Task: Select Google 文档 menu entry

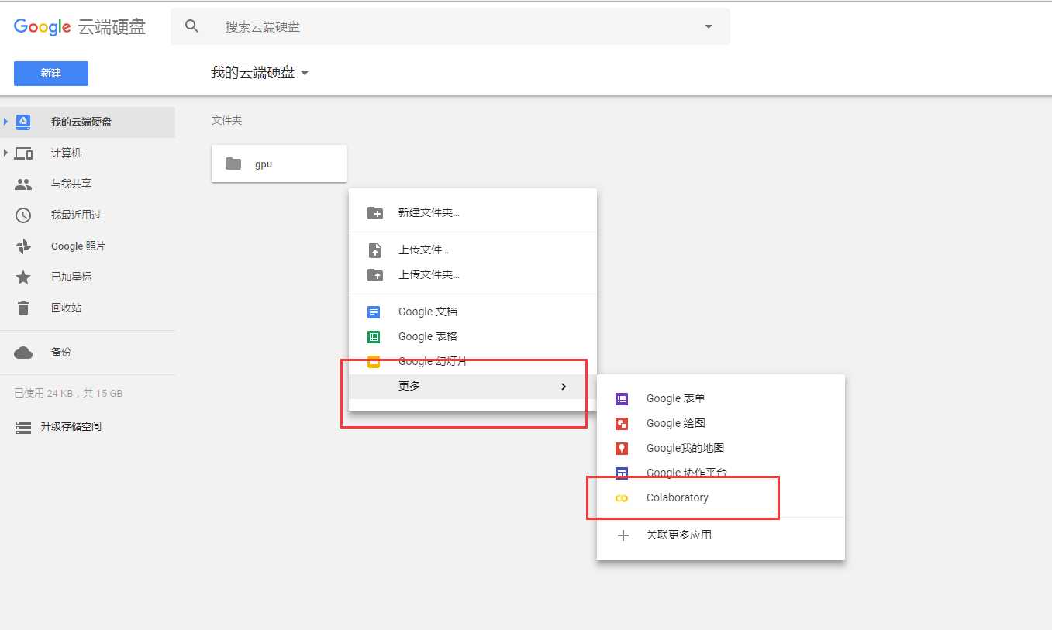Action: (473, 312)
